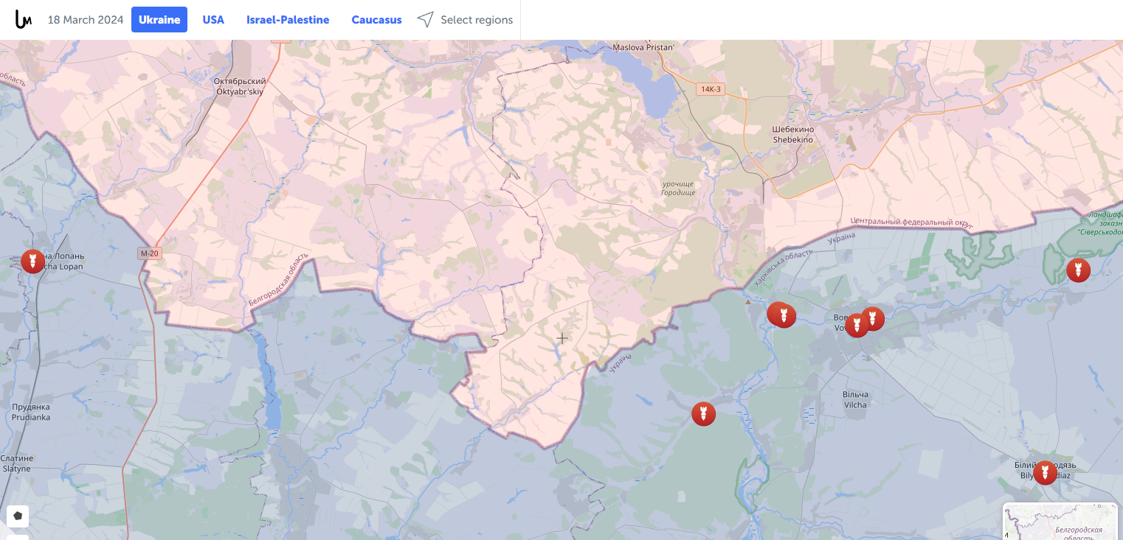Switch to the USA region tab
1123x540 pixels.
pos(213,20)
